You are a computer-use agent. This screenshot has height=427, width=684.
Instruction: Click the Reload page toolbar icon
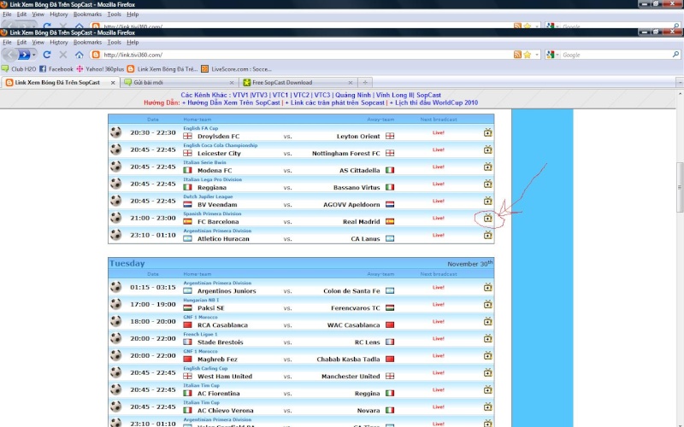click(47, 55)
